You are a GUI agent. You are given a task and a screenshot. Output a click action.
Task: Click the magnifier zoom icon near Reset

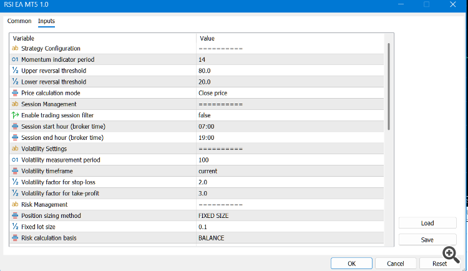click(451, 255)
